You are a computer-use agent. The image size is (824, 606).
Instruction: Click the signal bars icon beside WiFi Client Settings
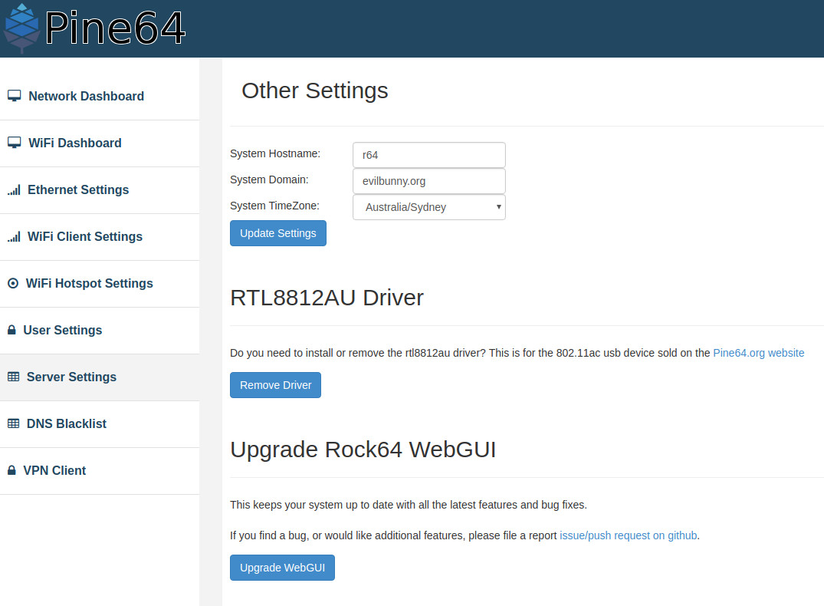[15, 237]
